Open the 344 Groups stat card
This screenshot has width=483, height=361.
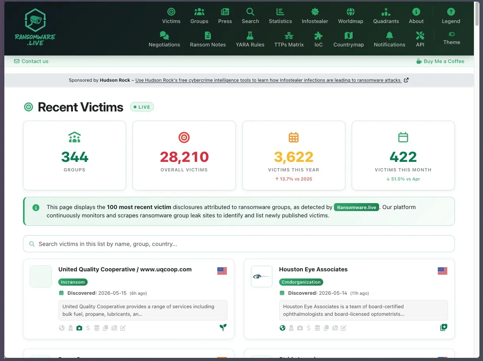pyautogui.click(x=75, y=156)
